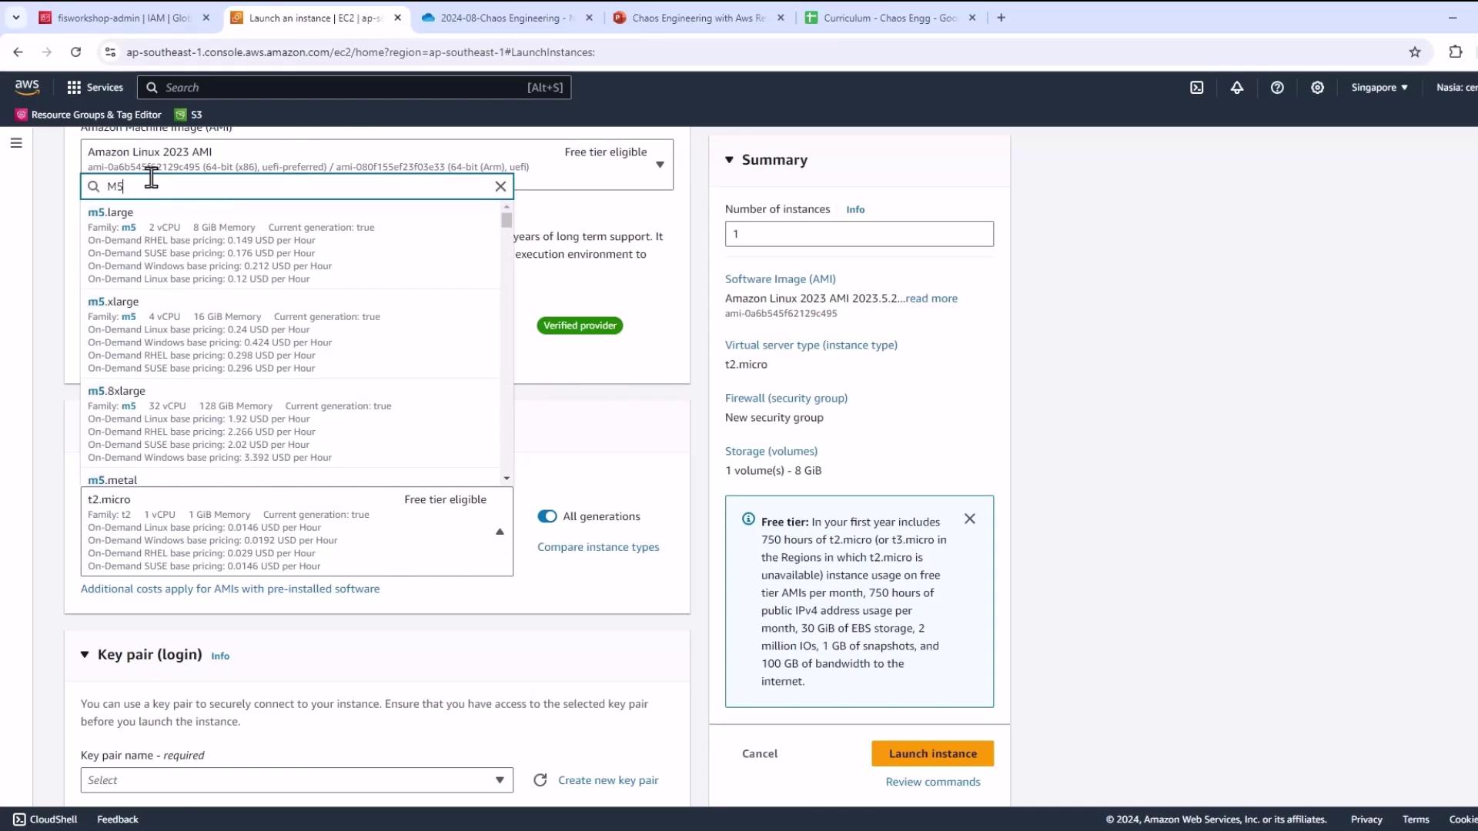Screen dimensions: 1478x831
Task: Open the Software Image (AMI) summary link
Action: pyautogui.click(x=780, y=279)
